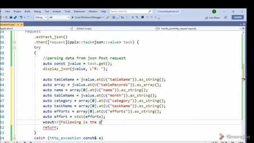Click the wcout text on line 51
Viewport: 254px width, 143px height.
[x=48, y=122]
